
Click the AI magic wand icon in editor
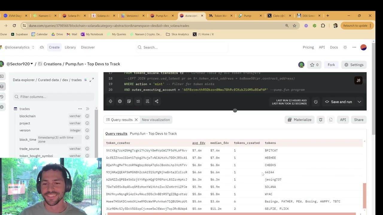[x=358, y=80]
